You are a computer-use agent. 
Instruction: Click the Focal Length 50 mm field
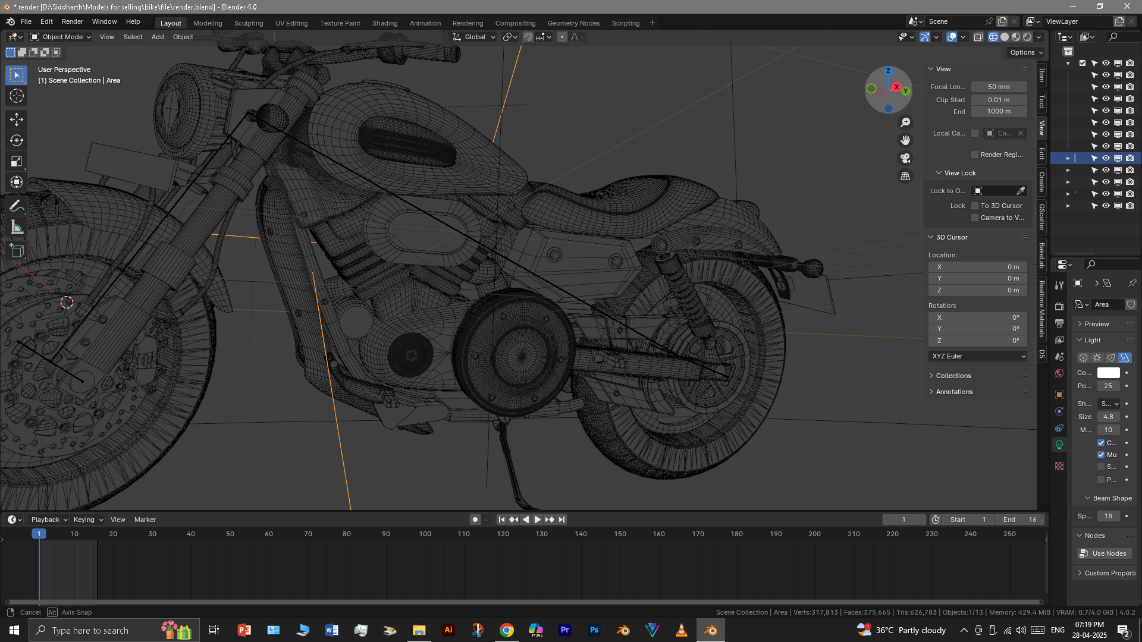(999, 87)
